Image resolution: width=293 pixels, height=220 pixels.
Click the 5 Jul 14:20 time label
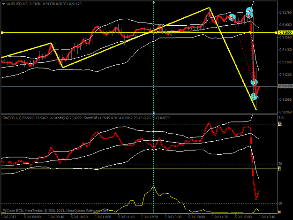220,217
